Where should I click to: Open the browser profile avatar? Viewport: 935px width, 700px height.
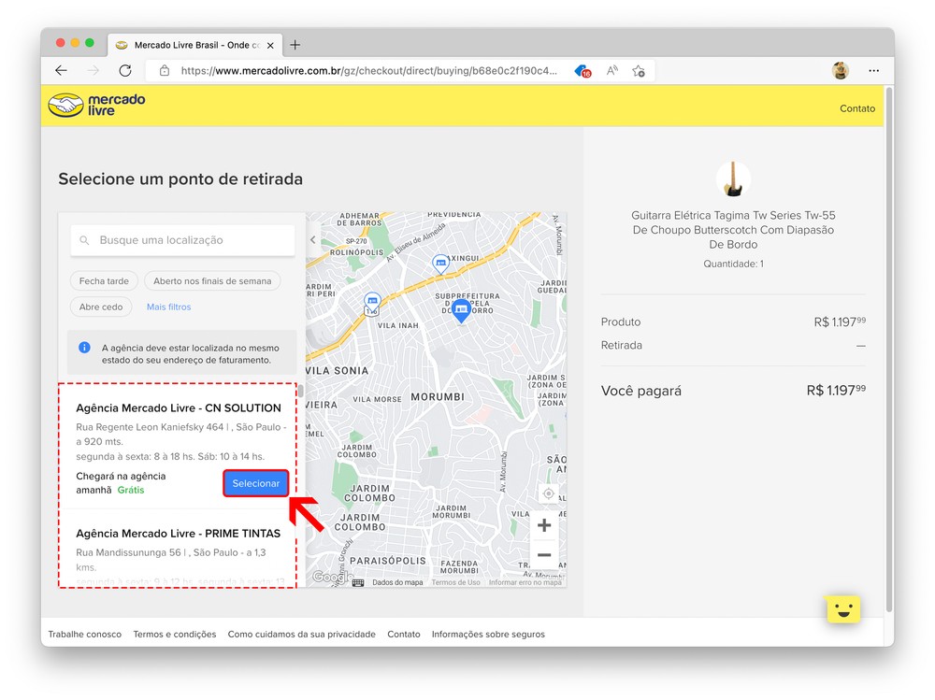point(841,70)
